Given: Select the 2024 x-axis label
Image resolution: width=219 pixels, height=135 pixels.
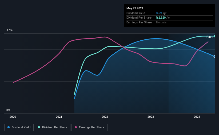Looking at the screenshot, I should click(197, 117).
